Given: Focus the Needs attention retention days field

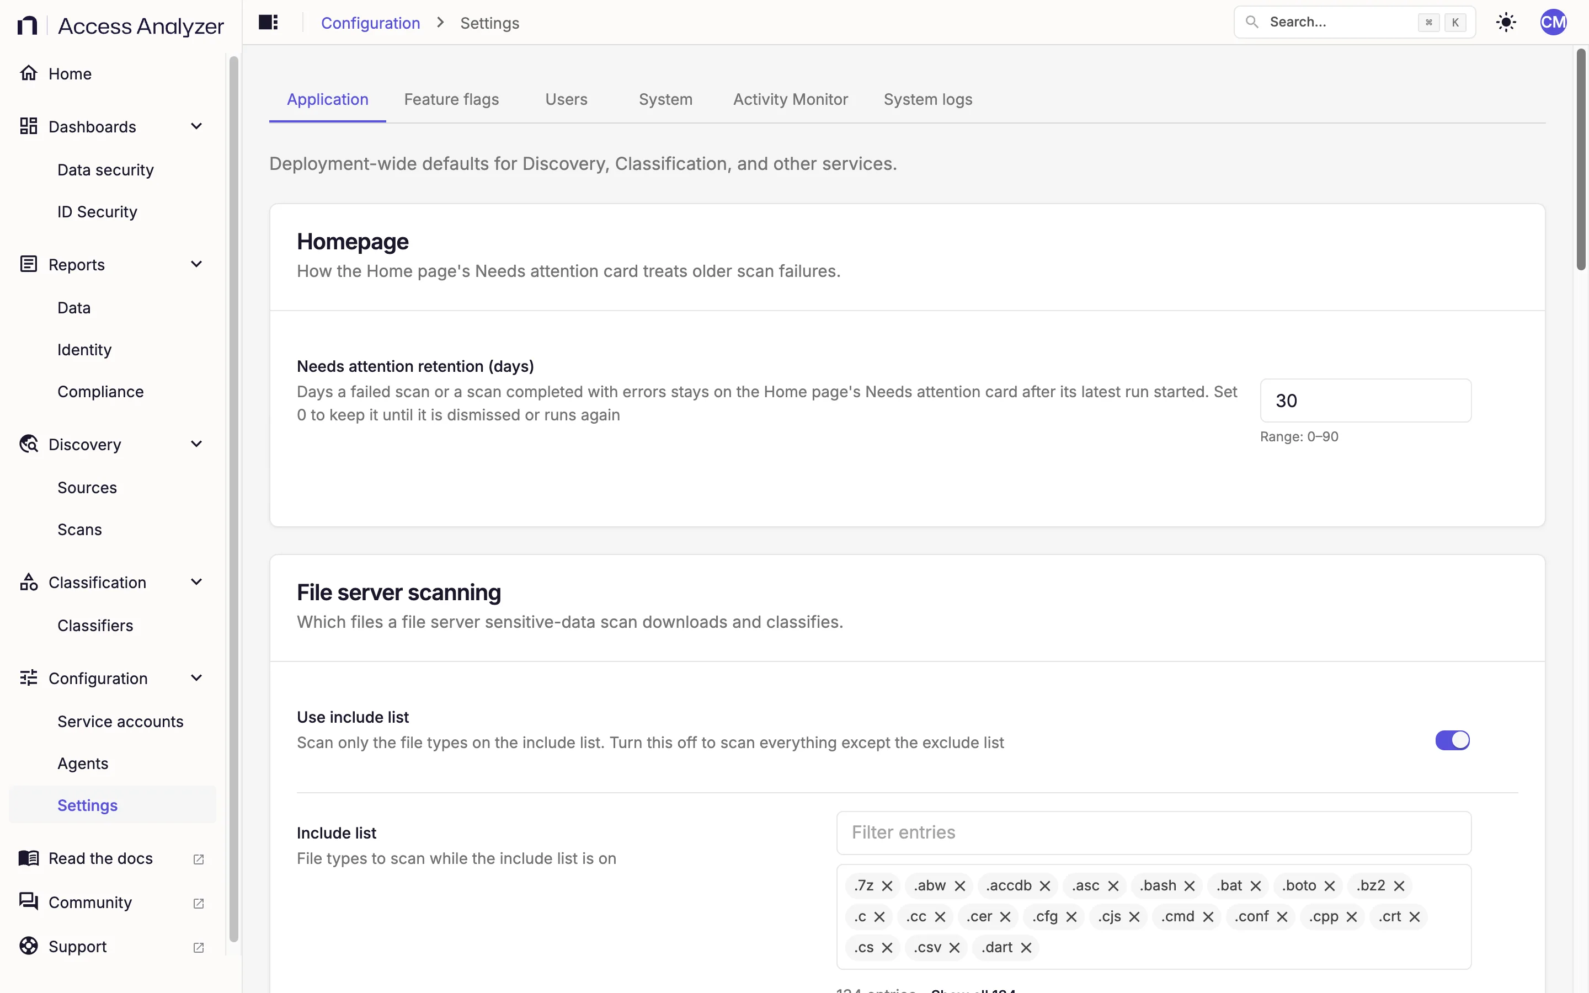Looking at the screenshot, I should tap(1365, 401).
